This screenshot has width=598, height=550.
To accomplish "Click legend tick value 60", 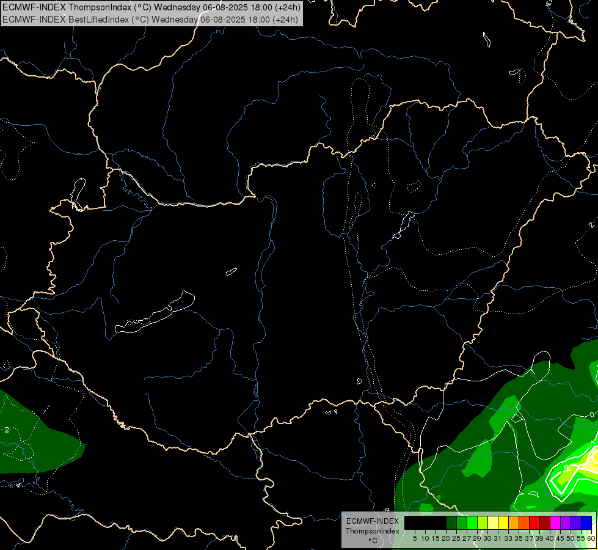I will (x=591, y=538).
